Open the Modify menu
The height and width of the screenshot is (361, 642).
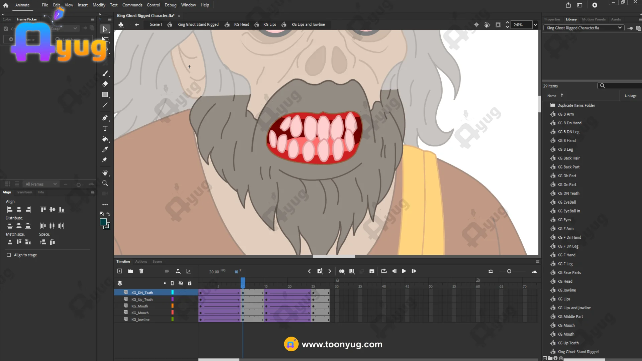(x=99, y=5)
